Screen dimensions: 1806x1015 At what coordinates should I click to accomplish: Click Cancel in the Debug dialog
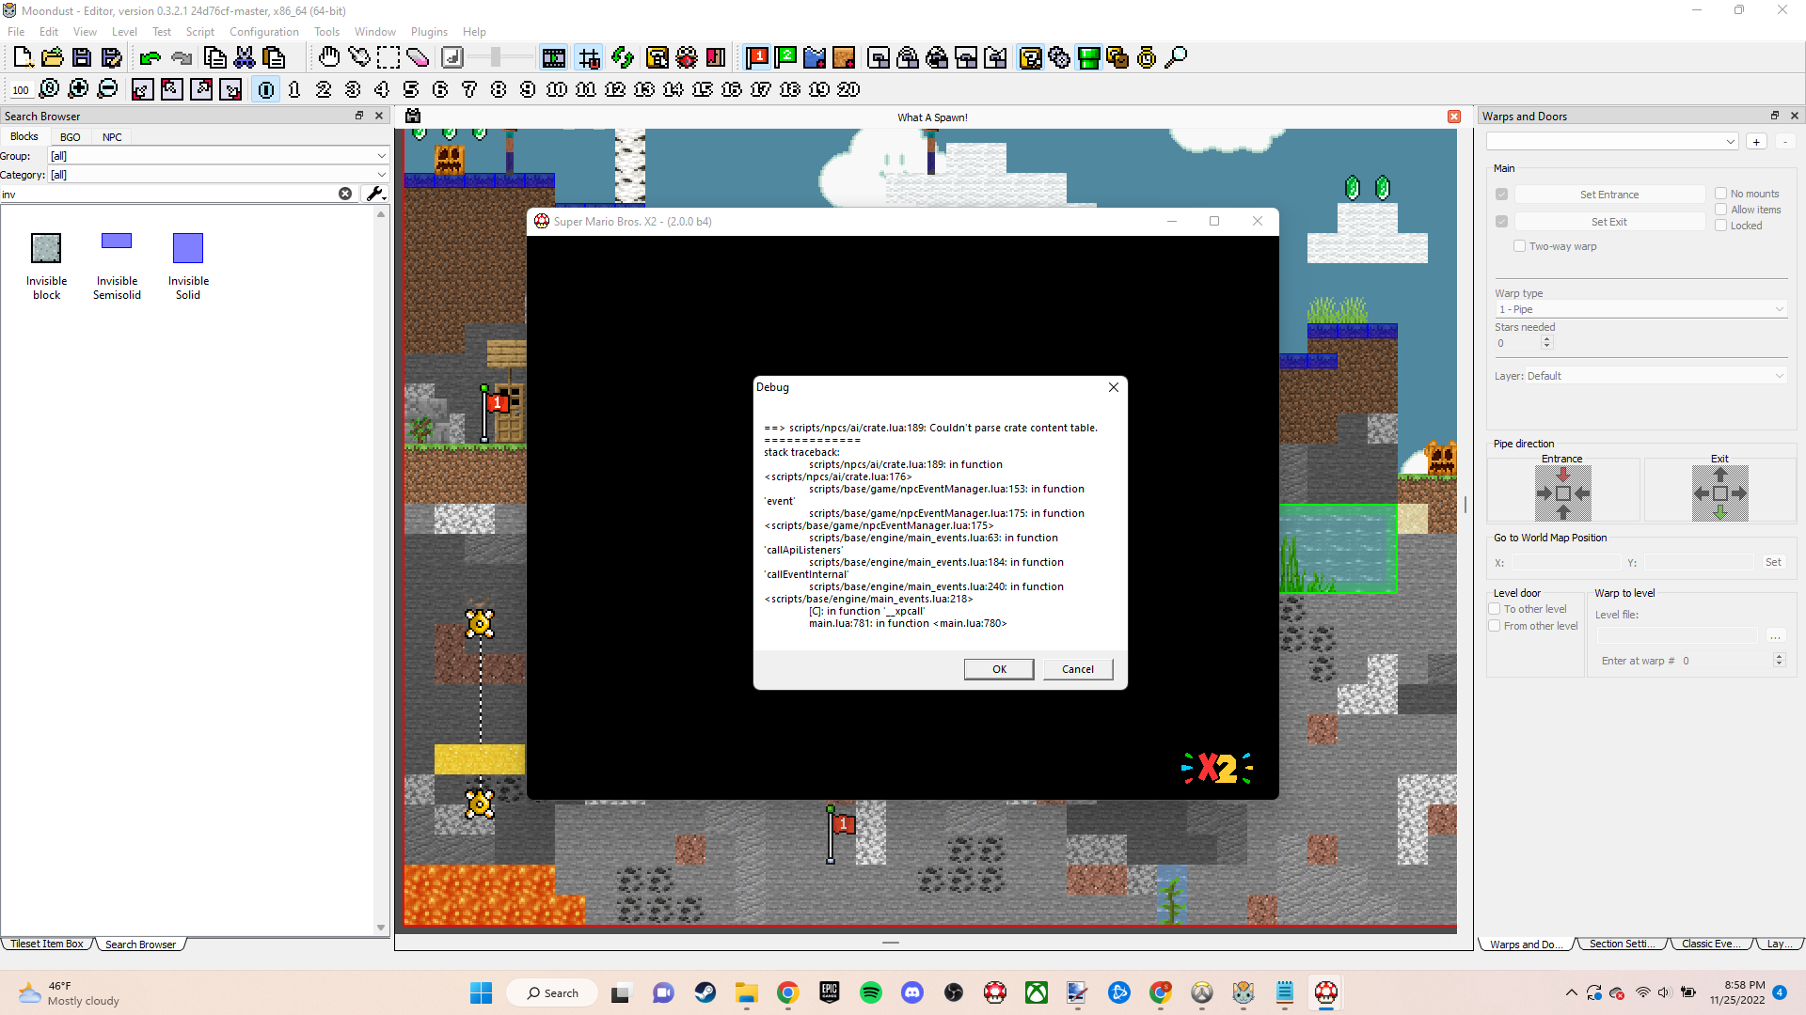[x=1078, y=669]
